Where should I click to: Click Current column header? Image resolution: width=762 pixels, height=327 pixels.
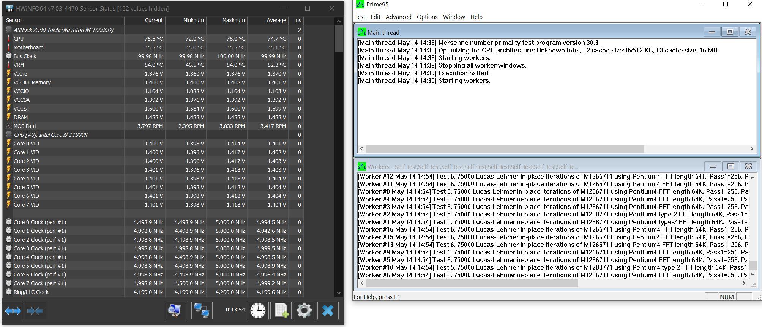(x=145, y=21)
